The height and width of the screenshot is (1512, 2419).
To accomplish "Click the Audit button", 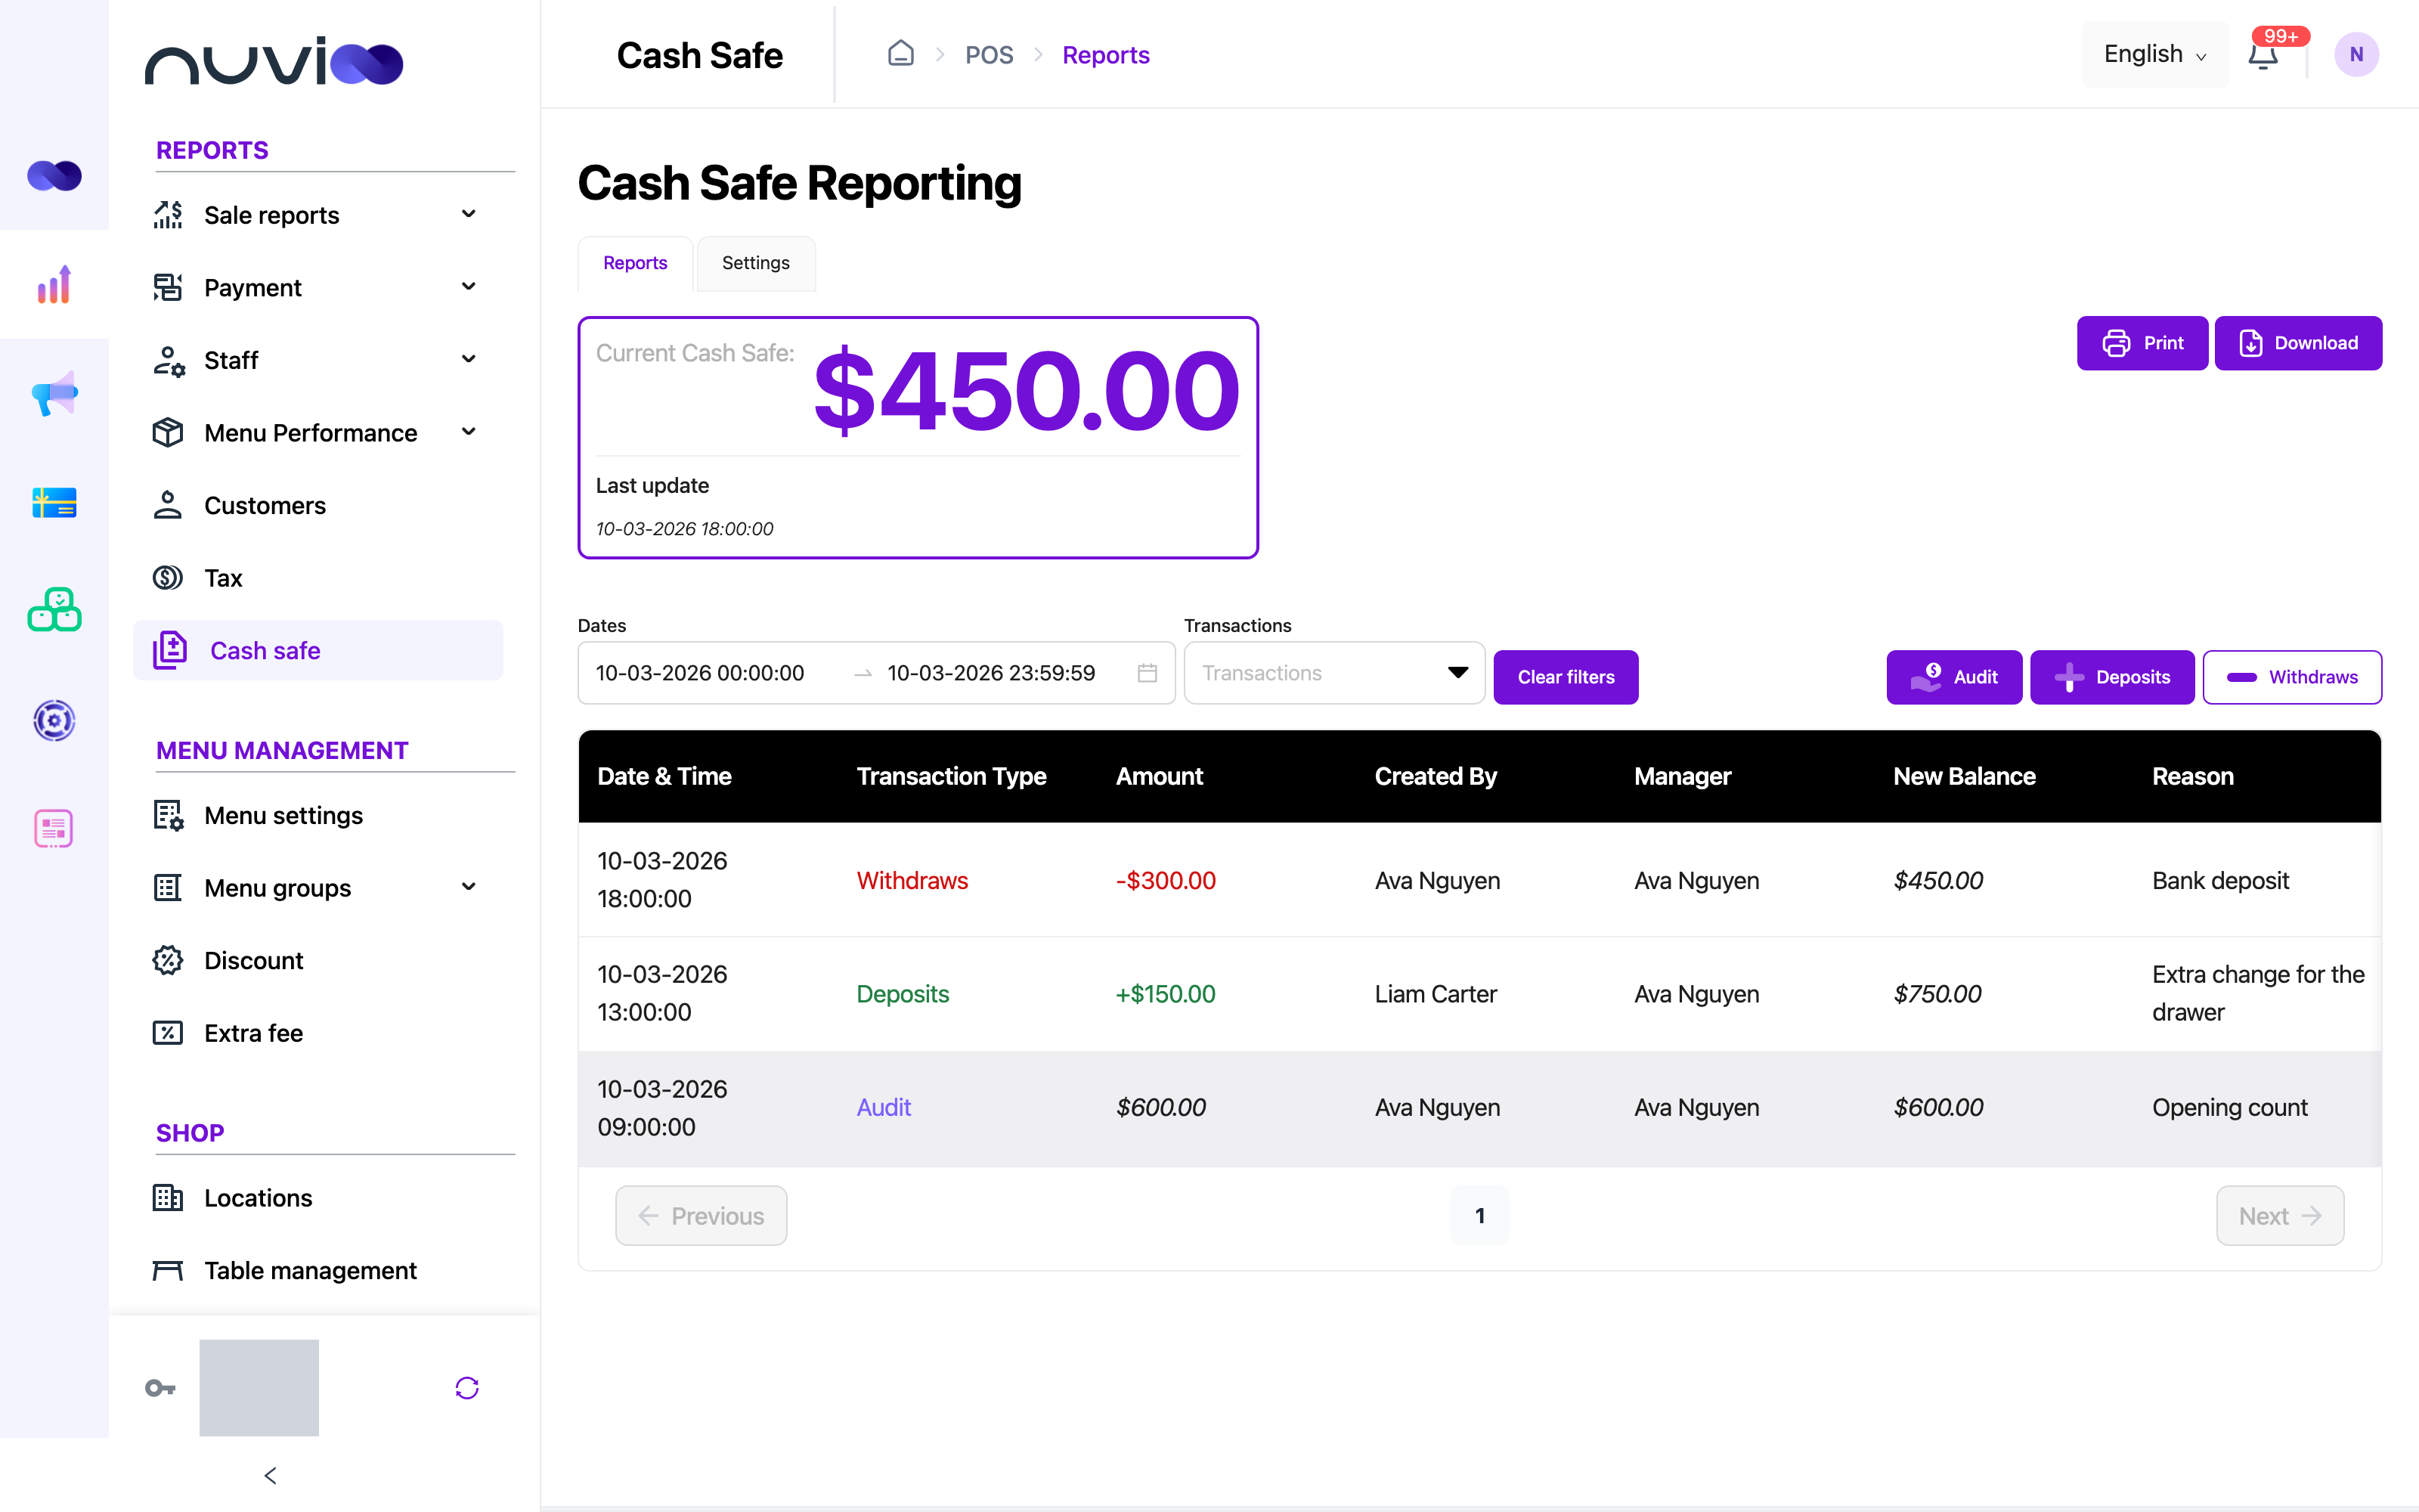I will (x=1954, y=677).
